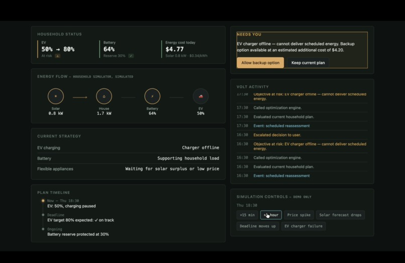Trigger EV charger failure event
The image size is (405, 263).
tap(303, 226)
